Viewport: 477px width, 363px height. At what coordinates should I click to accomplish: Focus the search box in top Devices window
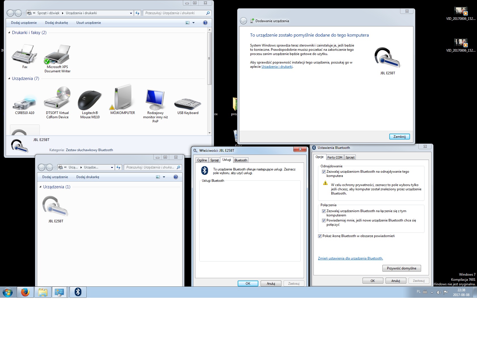(174, 13)
